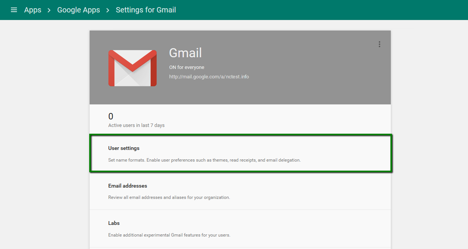Click the active users count 0
468x249 pixels.
(111, 116)
